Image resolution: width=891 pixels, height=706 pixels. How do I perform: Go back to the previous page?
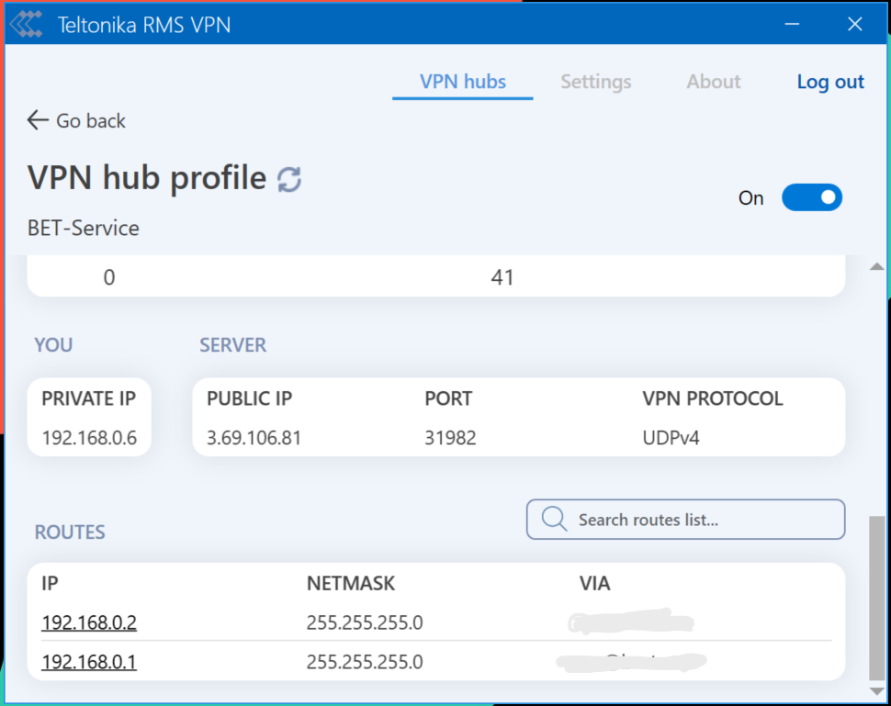tap(77, 120)
